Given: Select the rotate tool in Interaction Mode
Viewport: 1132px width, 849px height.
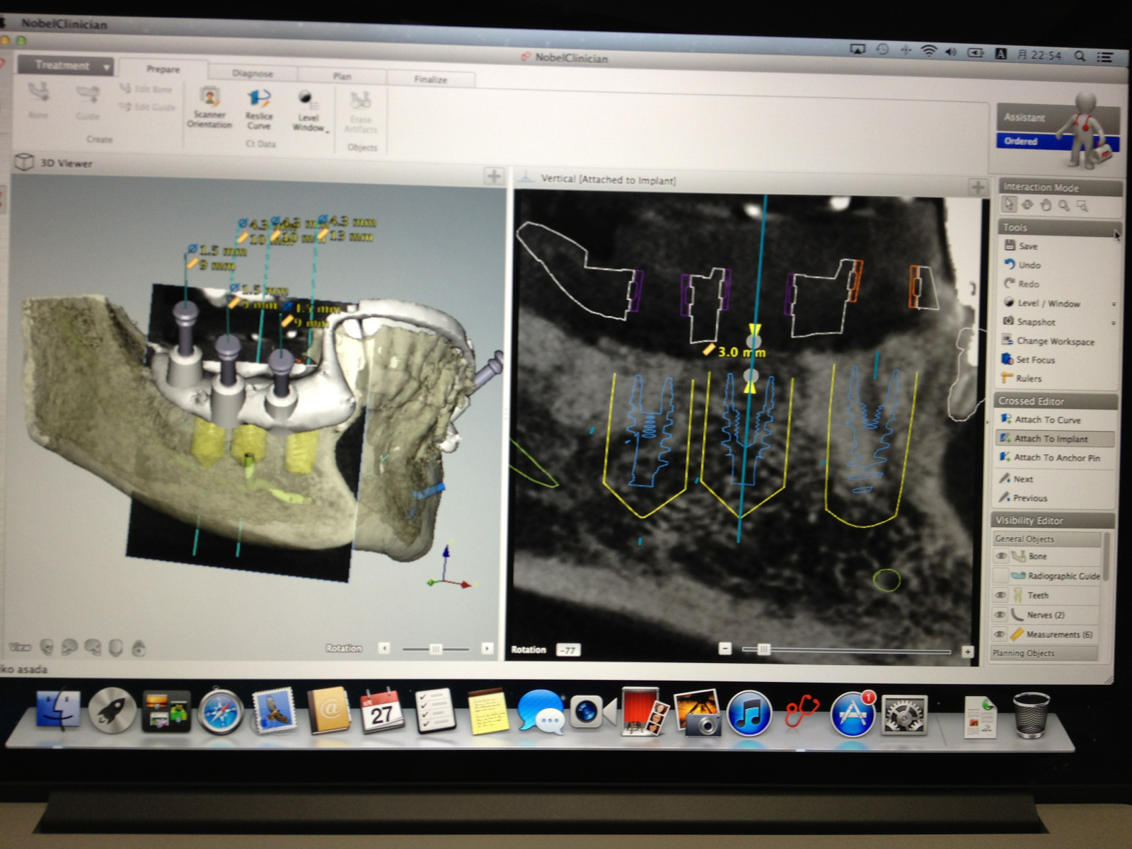Looking at the screenshot, I should [1027, 204].
